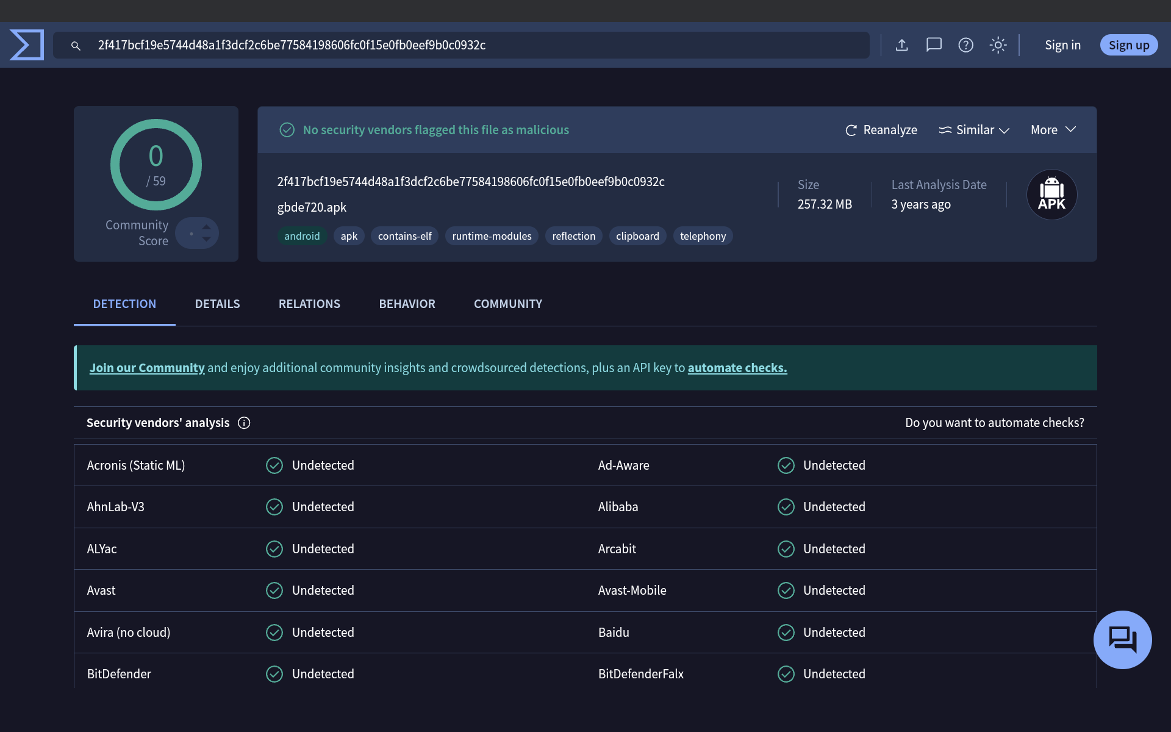Click the Reanalyze button

881,130
